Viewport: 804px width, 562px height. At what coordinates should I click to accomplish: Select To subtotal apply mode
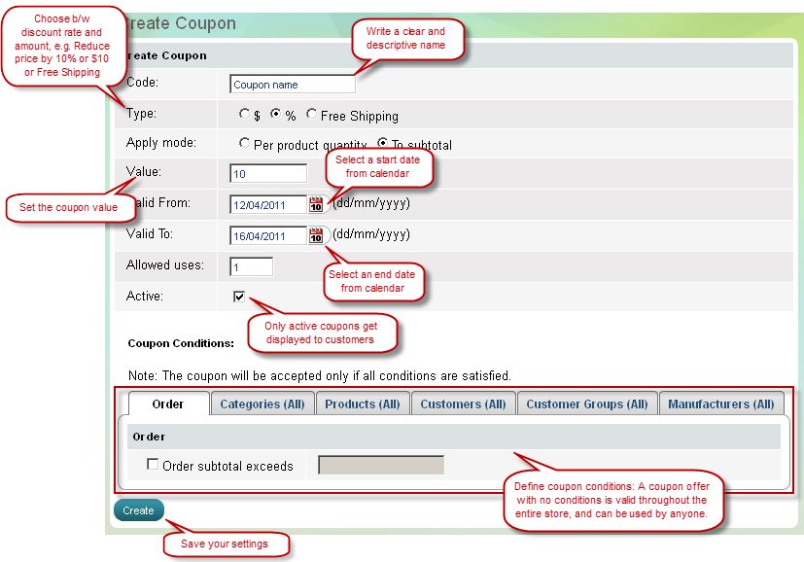[x=383, y=144]
